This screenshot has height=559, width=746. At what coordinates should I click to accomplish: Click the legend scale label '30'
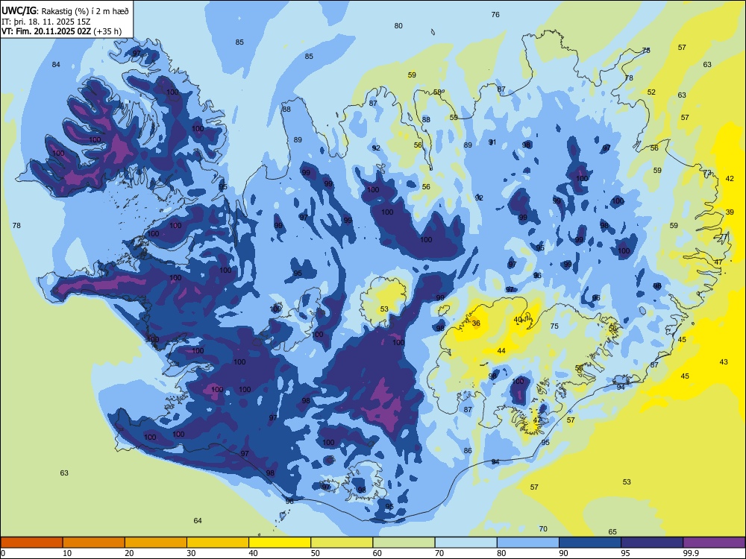tap(191, 553)
